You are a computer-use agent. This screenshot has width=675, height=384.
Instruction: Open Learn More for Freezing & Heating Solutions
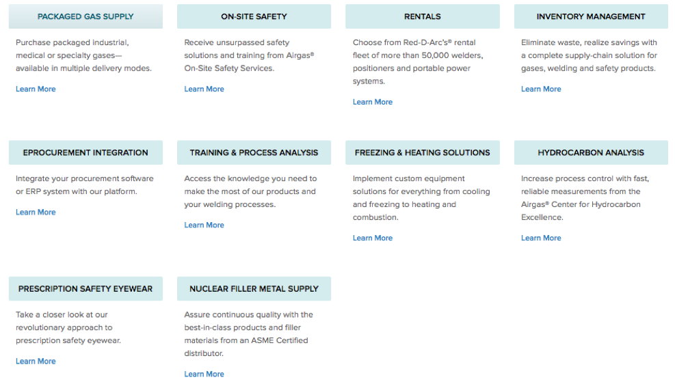(x=373, y=238)
